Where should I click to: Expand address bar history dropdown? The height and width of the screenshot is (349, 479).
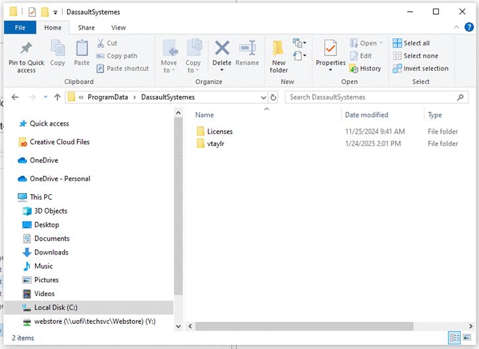263,98
